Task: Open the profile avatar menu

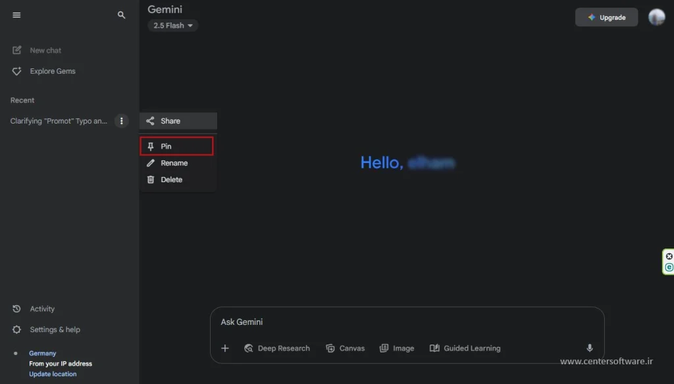Action: [656, 16]
